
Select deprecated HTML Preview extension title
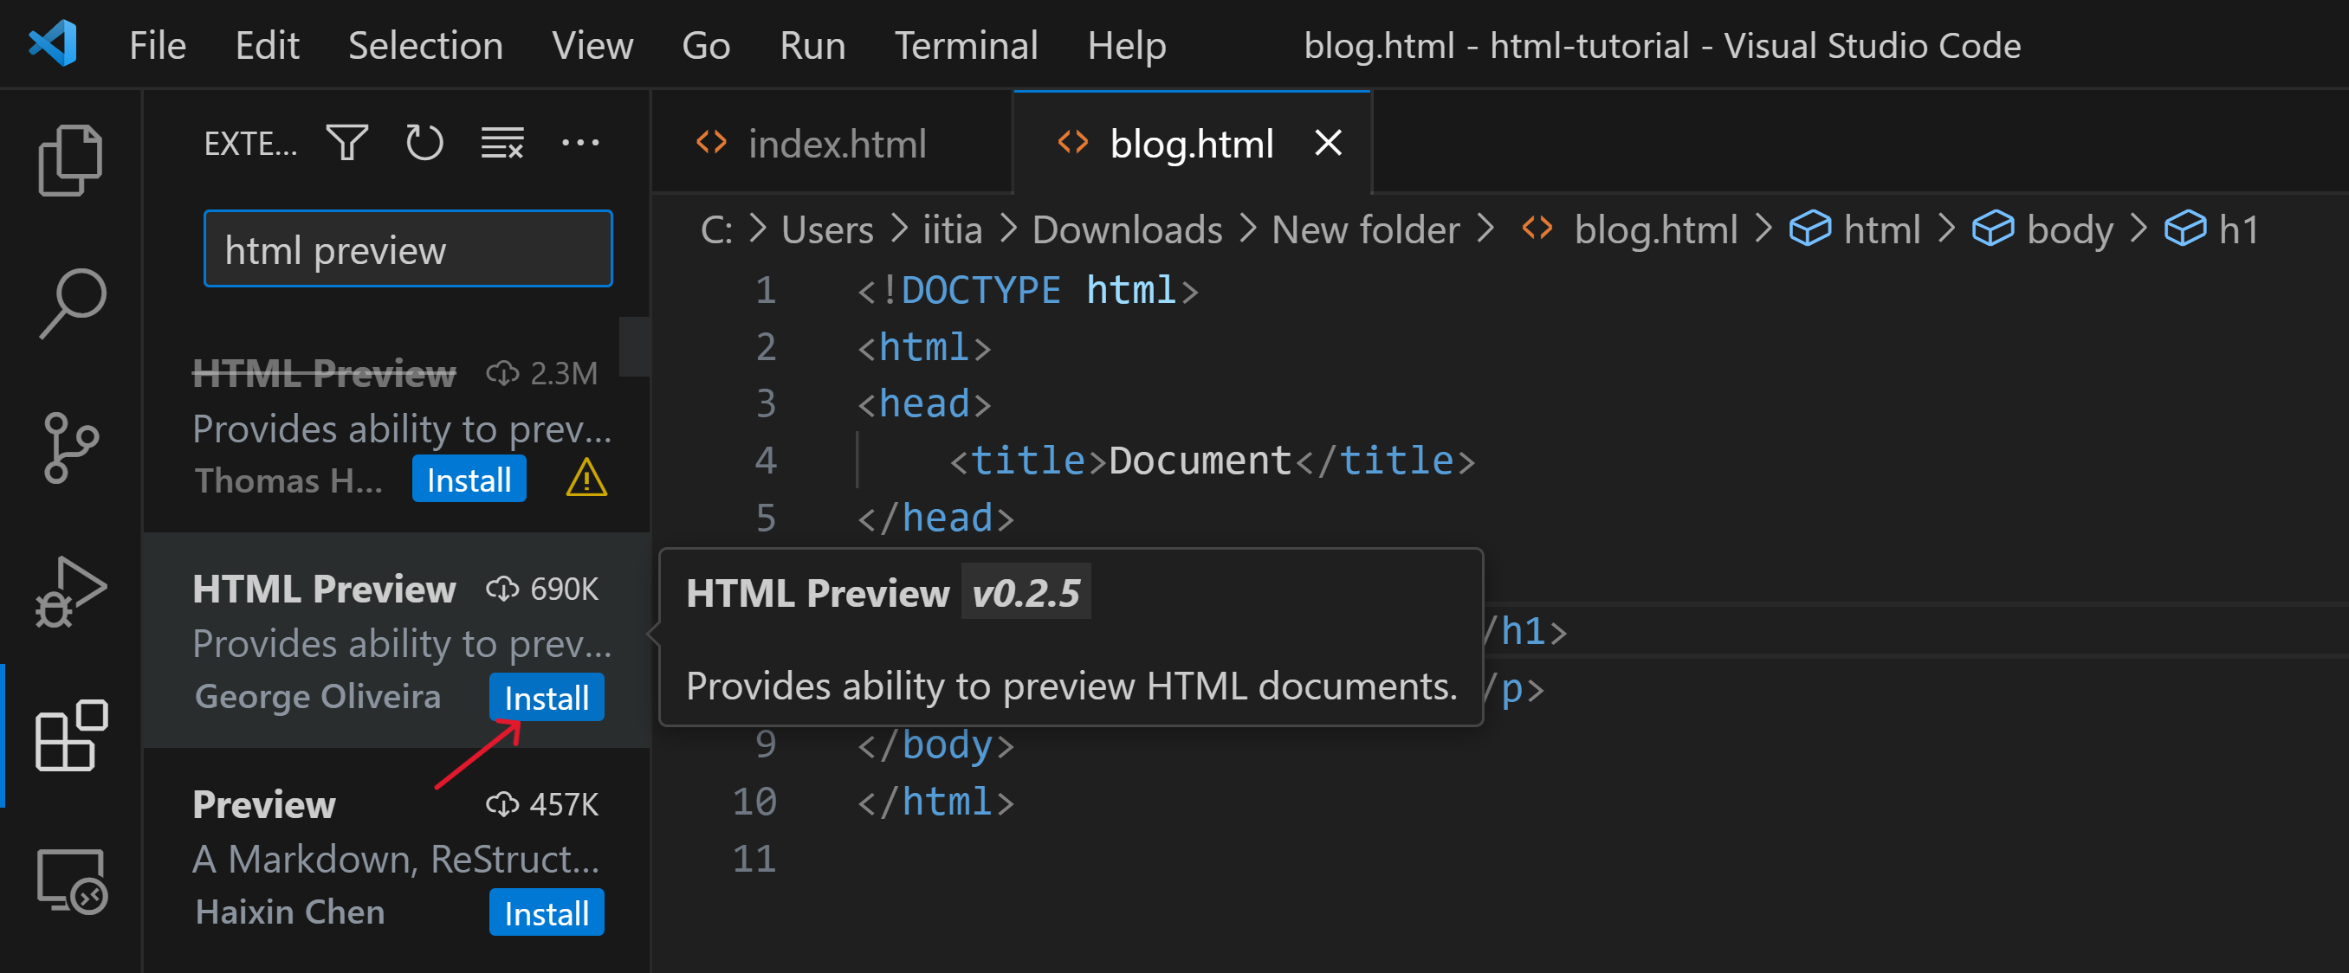point(324,372)
